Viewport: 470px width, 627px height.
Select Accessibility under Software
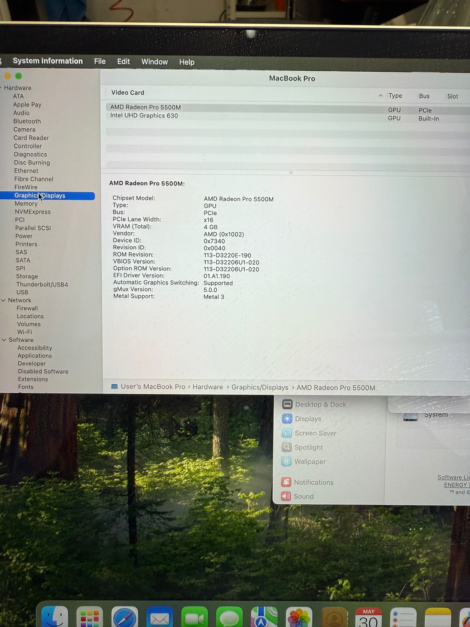coord(35,348)
